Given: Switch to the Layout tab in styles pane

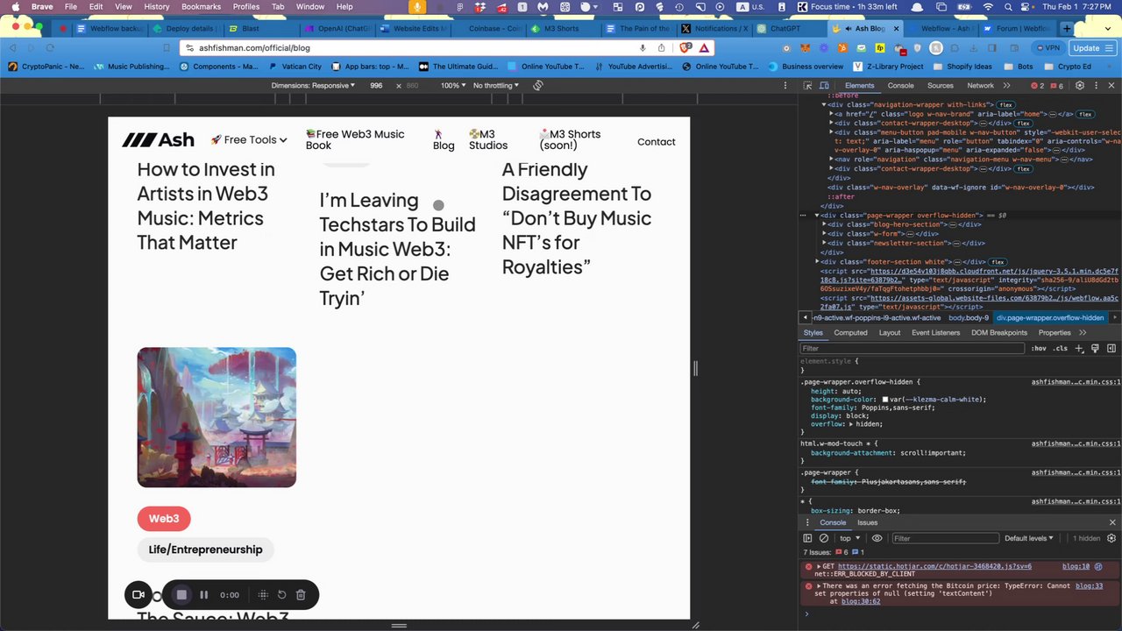Looking at the screenshot, I should [890, 333].
